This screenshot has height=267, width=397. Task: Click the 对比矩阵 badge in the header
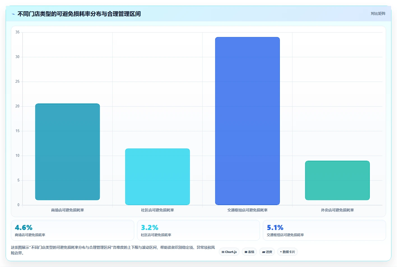pyautogui.click(x=378, y=13)
